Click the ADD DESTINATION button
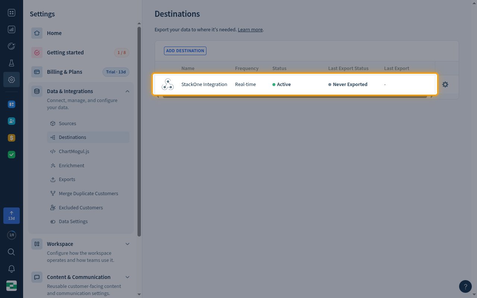The height and width of the screenshot is (298, 477). tap(185, 51)
